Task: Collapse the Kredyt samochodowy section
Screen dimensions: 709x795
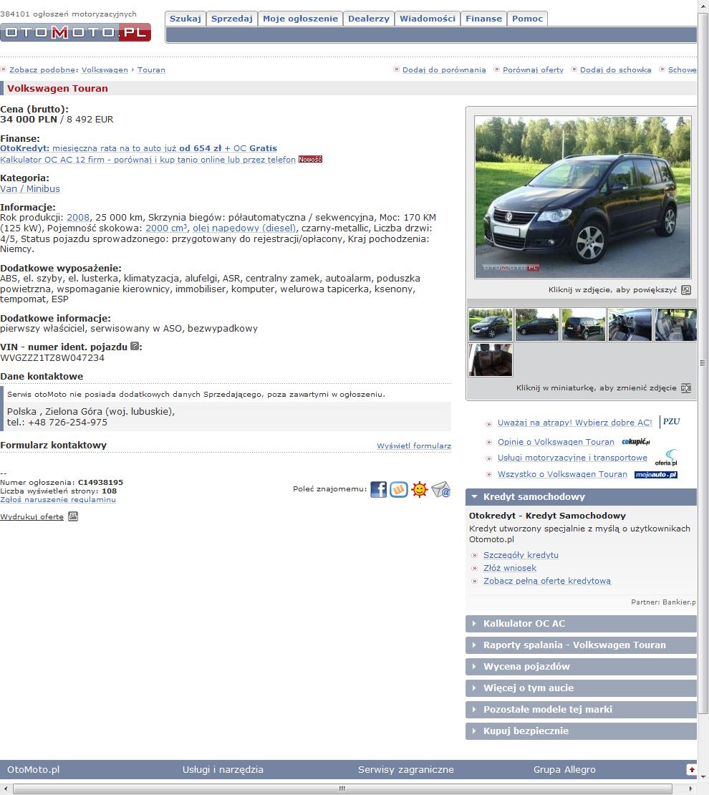Action: (x=581, y=497)
